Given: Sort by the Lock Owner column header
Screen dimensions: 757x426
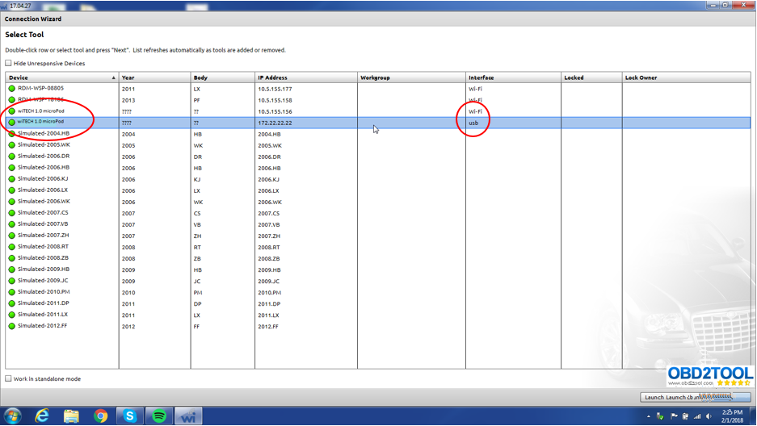Looking at the screenshot, I should (686, 77).
